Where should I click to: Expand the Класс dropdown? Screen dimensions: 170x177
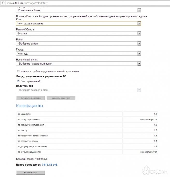click(139, 23)
